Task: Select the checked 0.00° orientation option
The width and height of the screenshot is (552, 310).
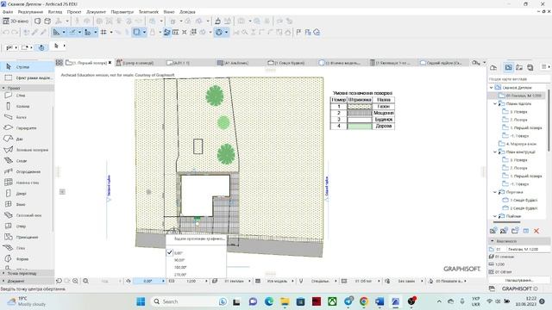Action: pos(196,252)
